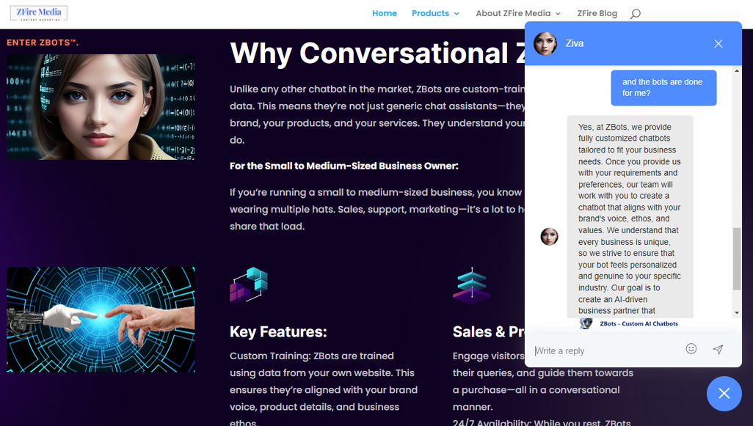Click the chat scrollbar down arrow
753x426 pixels.
click(x=737, y=313)
